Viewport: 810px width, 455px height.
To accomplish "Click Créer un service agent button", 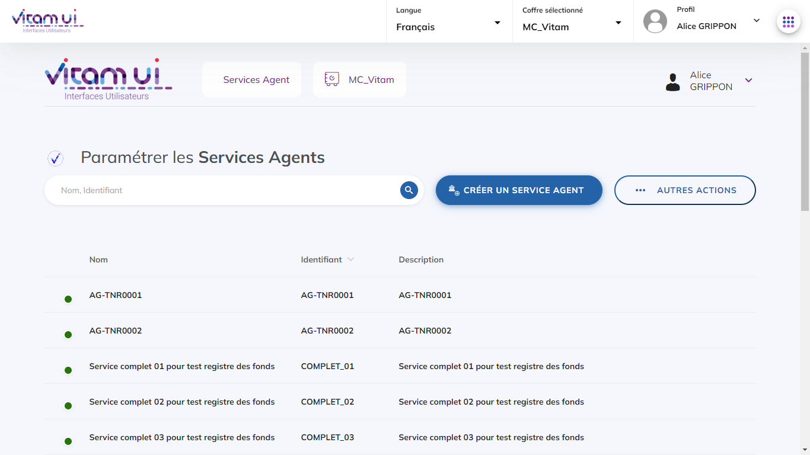I will pyautogui.click(x=519, y=190).
